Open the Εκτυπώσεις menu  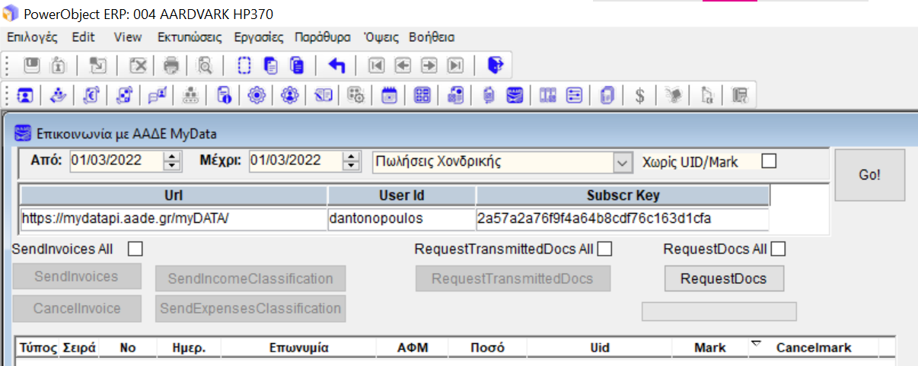point(190,37)
